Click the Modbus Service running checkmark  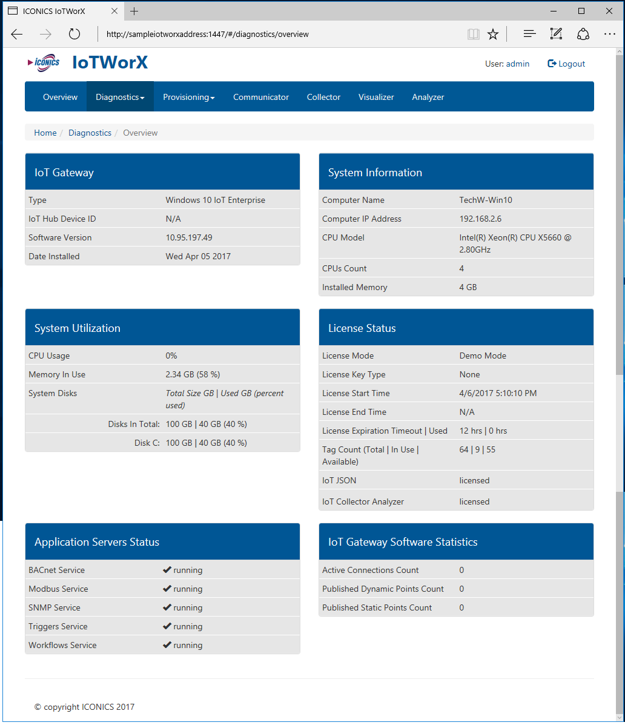pos(167,589)
